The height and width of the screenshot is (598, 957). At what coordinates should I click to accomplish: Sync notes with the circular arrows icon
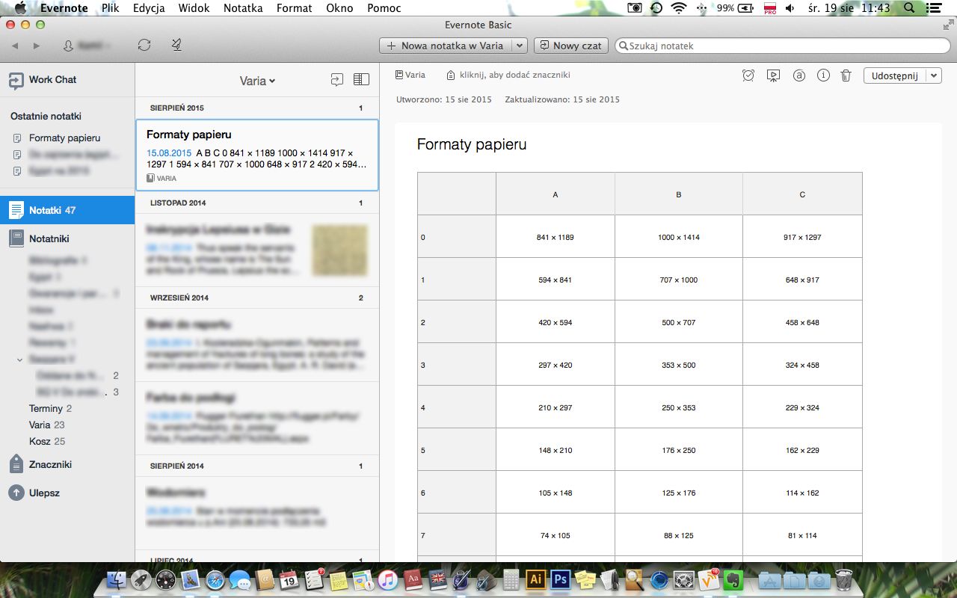coord(144,46)
